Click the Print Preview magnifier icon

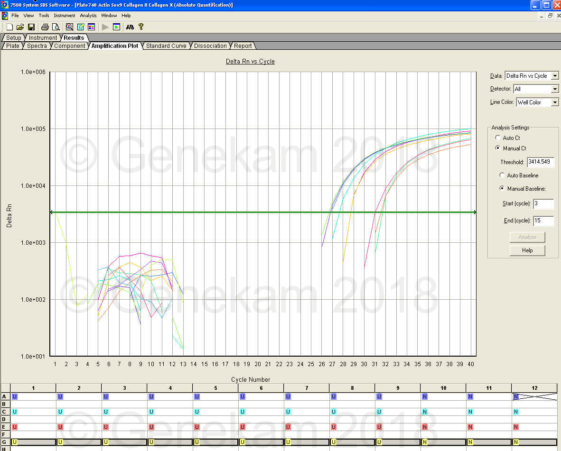(x=56, y=27)
